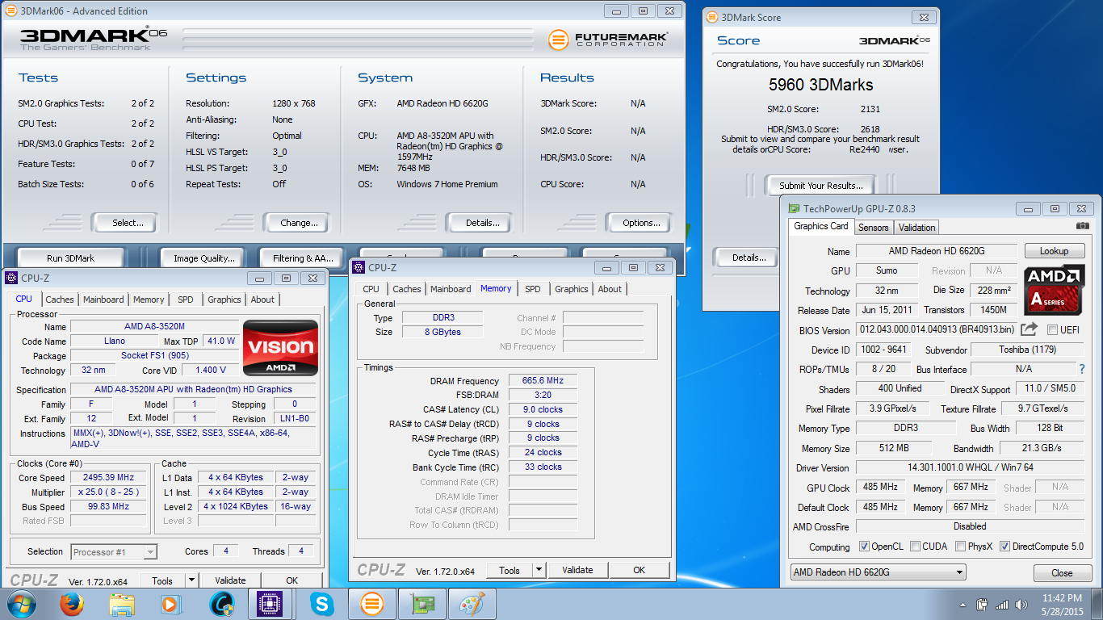Viewport: 1103px width, 620px height.
Task: Click the '5960 3DMarks' score text
Action: pos(820,85)
